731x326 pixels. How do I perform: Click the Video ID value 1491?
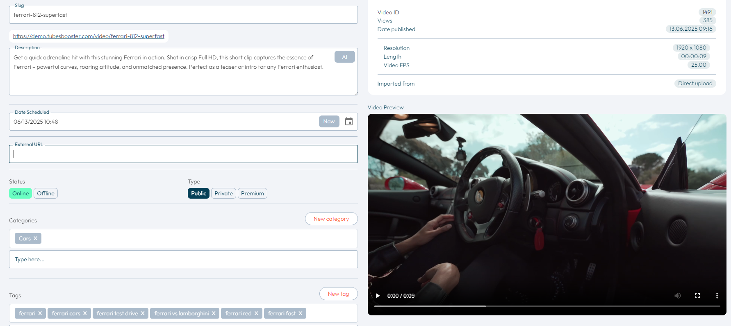pyautogui.click(x=707, y=12)
